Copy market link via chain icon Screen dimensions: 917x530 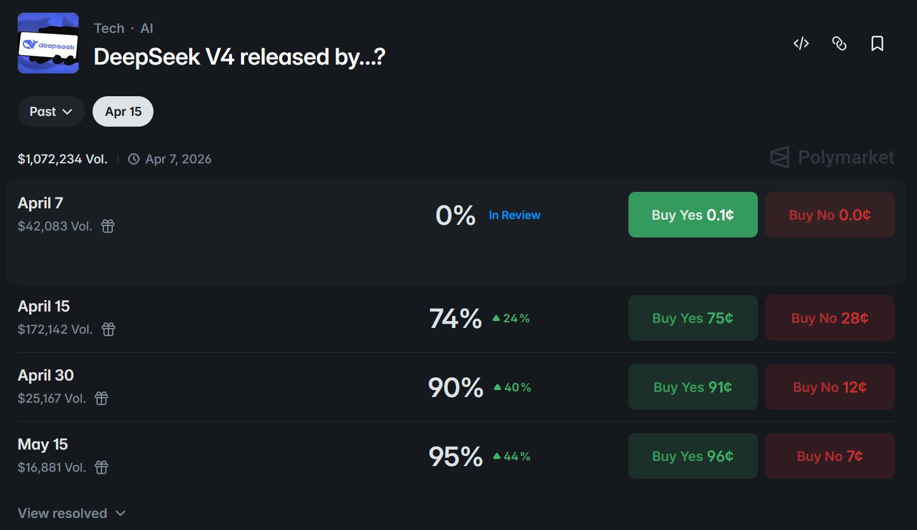tap(839, 44)
